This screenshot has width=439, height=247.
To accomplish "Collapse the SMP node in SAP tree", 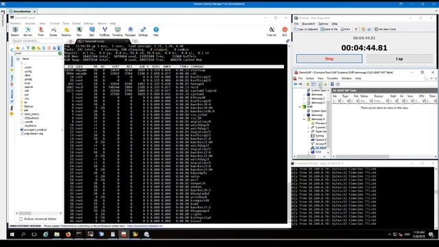I will point(300,107).
